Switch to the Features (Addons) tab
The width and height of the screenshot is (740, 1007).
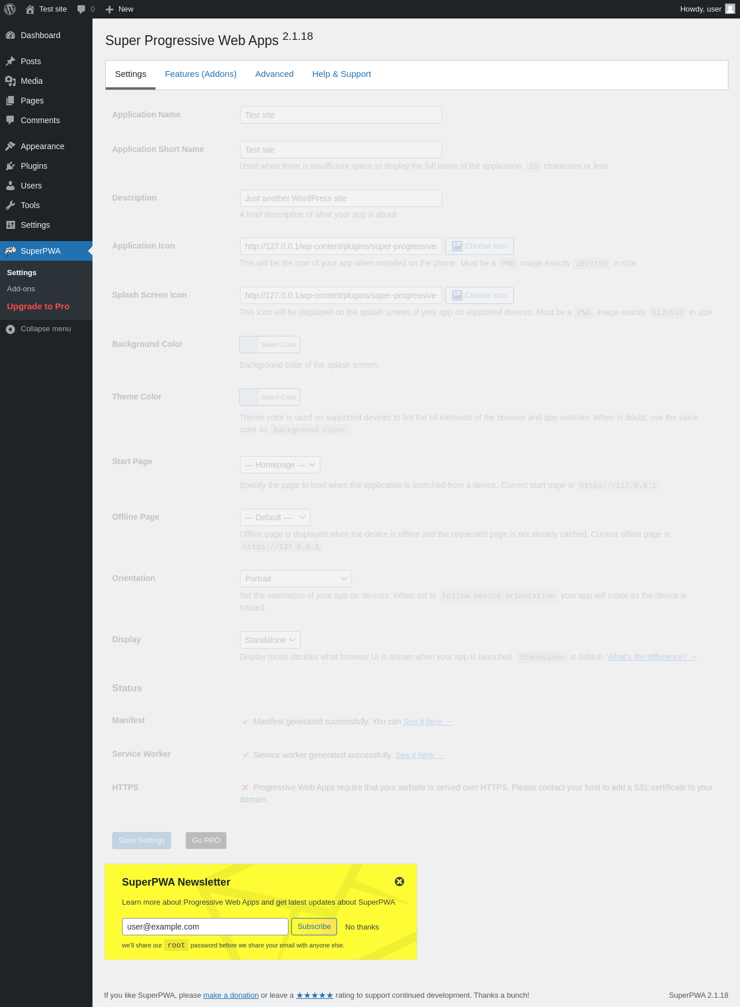201,74
